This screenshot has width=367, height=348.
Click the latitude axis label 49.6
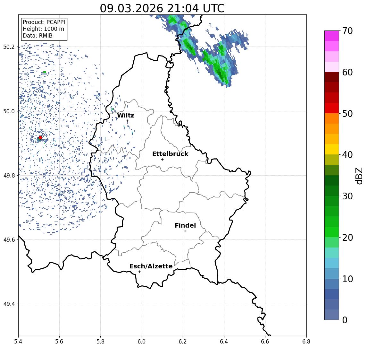pyautogui.click(x=9, y=240)
